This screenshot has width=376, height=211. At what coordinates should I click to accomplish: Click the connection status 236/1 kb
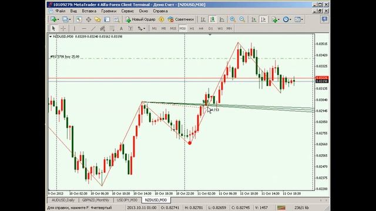click(x=301, y=207)
